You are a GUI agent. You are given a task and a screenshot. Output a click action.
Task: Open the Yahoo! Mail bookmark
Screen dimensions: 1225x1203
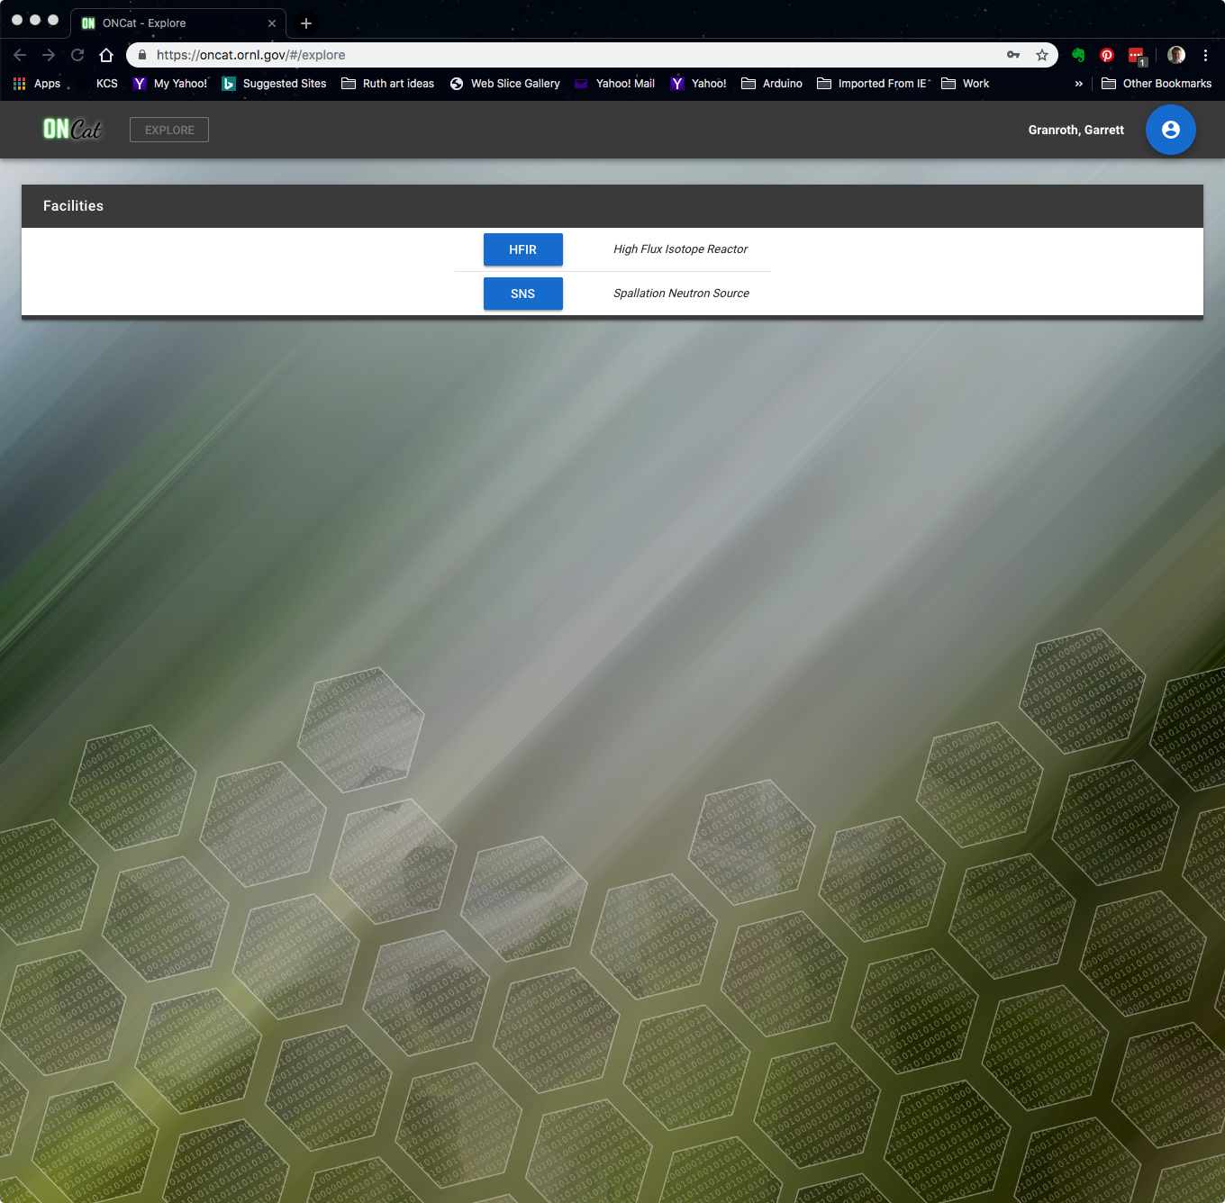pyautogui.click(x=615, y=84)
